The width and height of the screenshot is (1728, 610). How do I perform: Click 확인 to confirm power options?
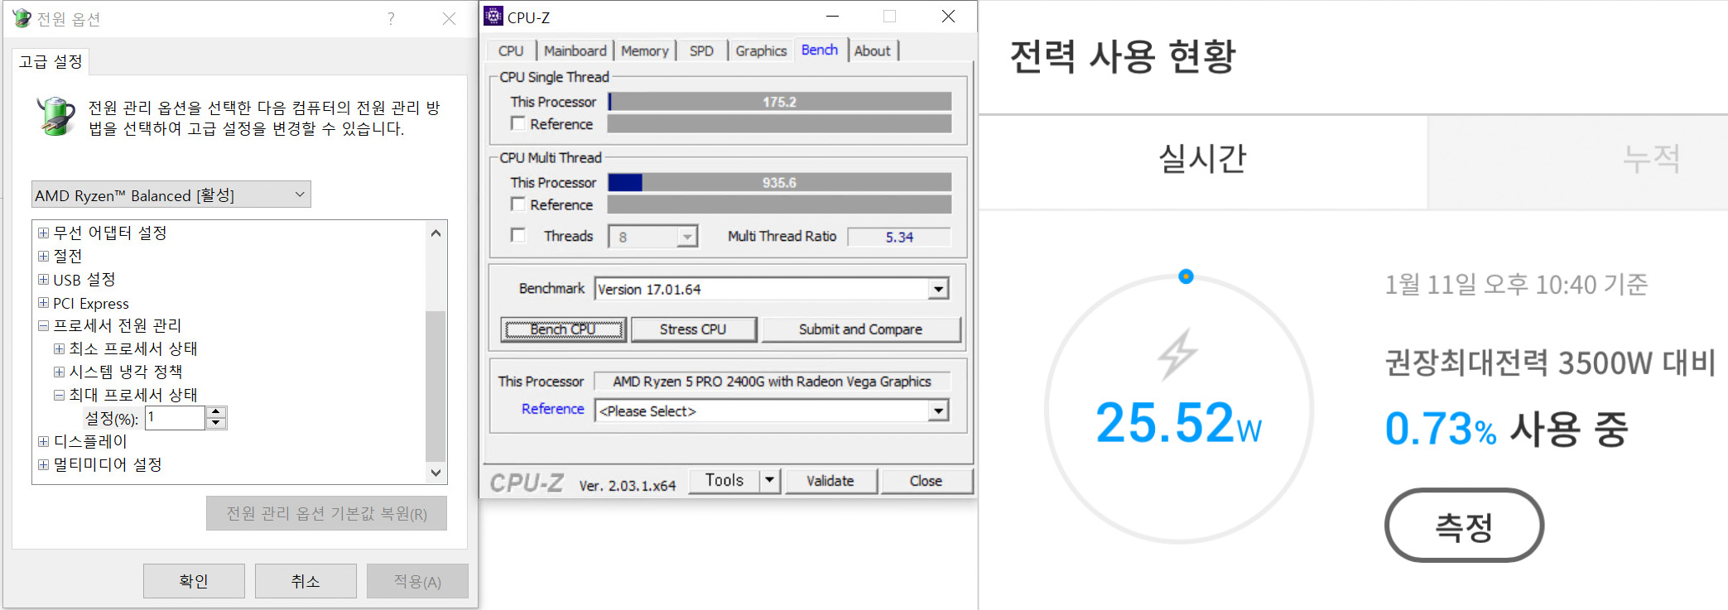point(194,581)
